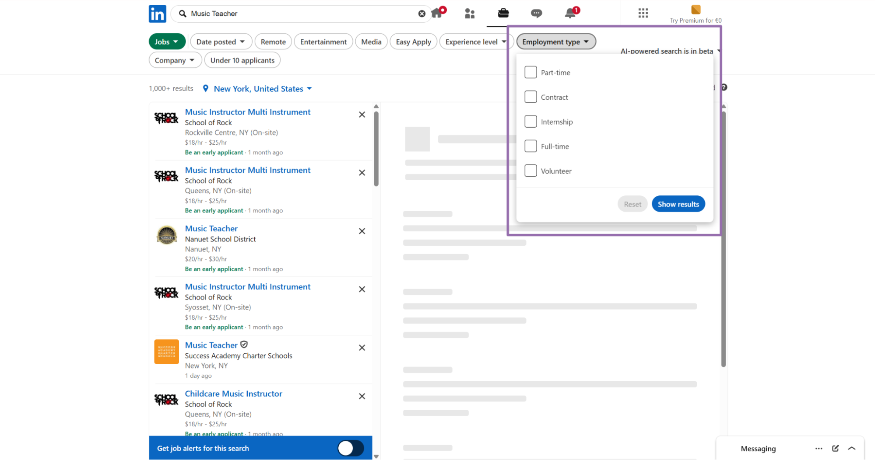Toggle the Easy Apply filter
Viewport: 875px width, 460px height.
[413, 42]
